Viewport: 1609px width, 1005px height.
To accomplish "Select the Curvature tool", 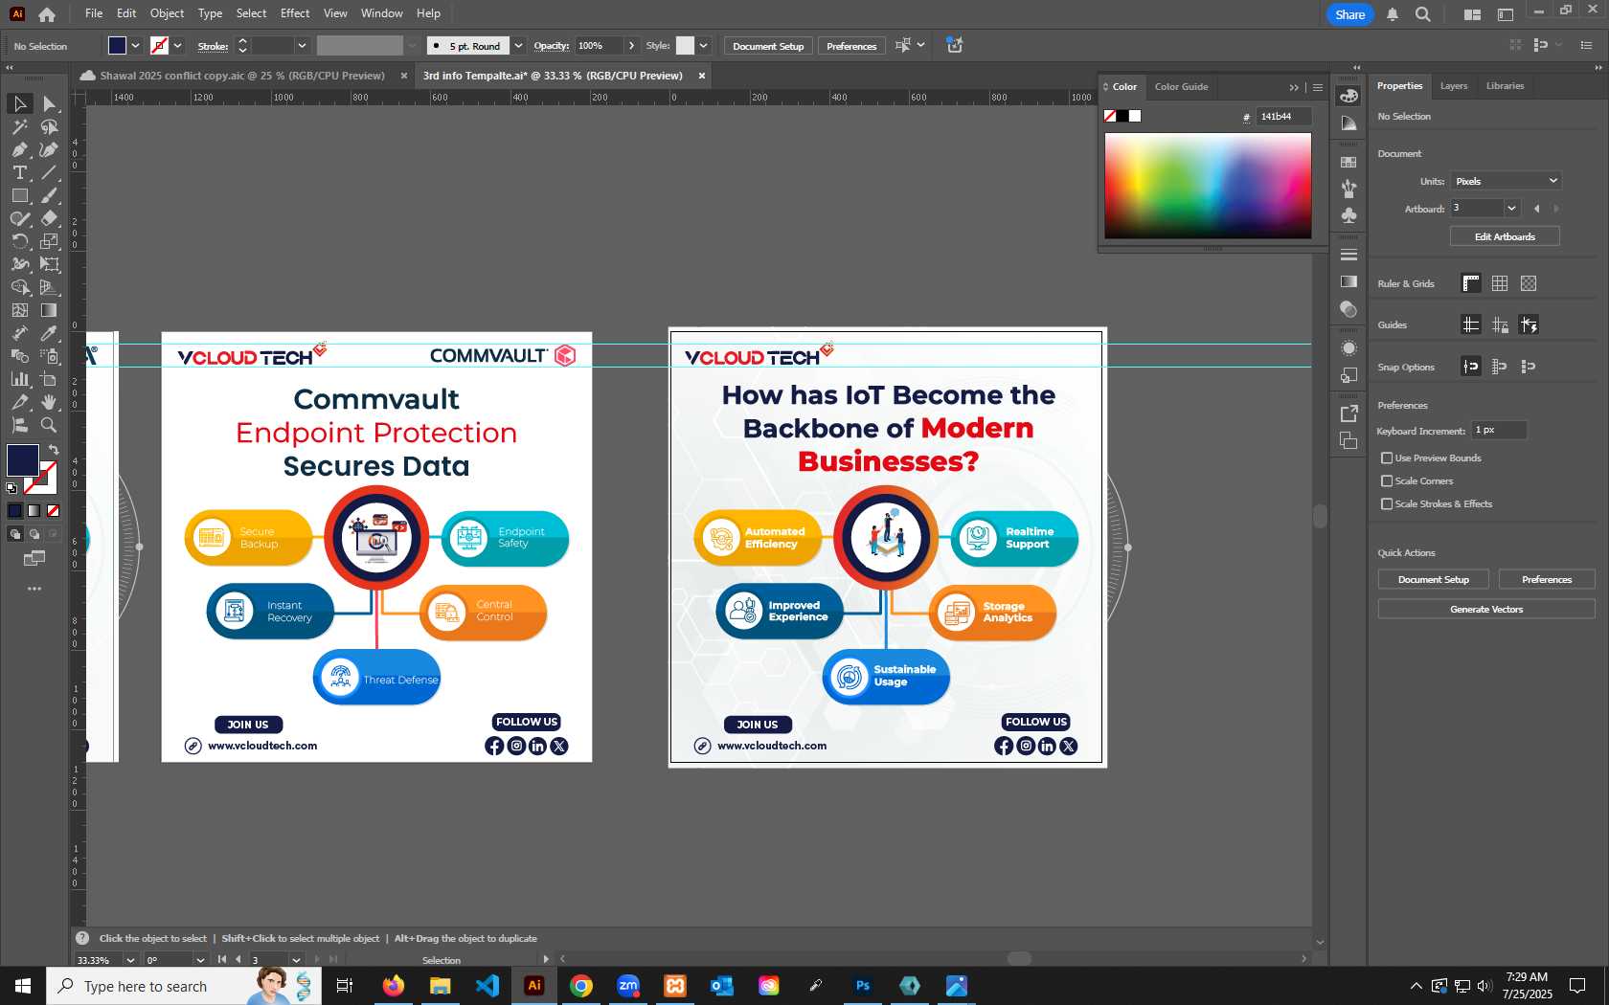I will coord(49,149).
